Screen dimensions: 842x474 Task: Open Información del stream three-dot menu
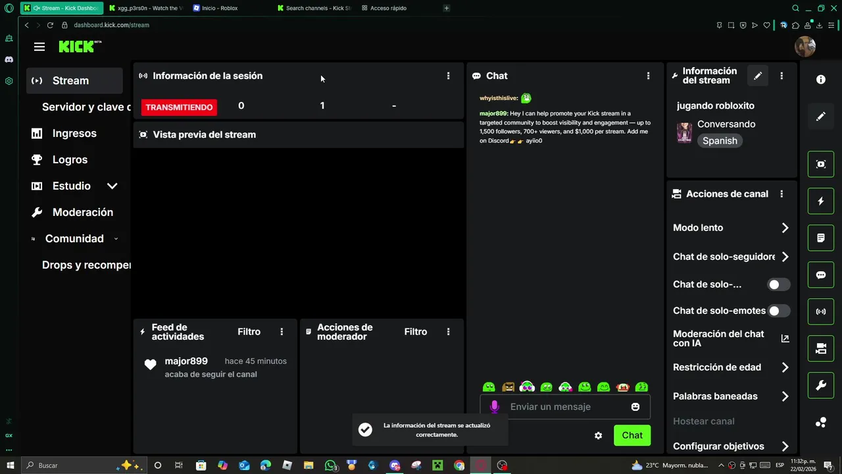[x=781, y=76]
